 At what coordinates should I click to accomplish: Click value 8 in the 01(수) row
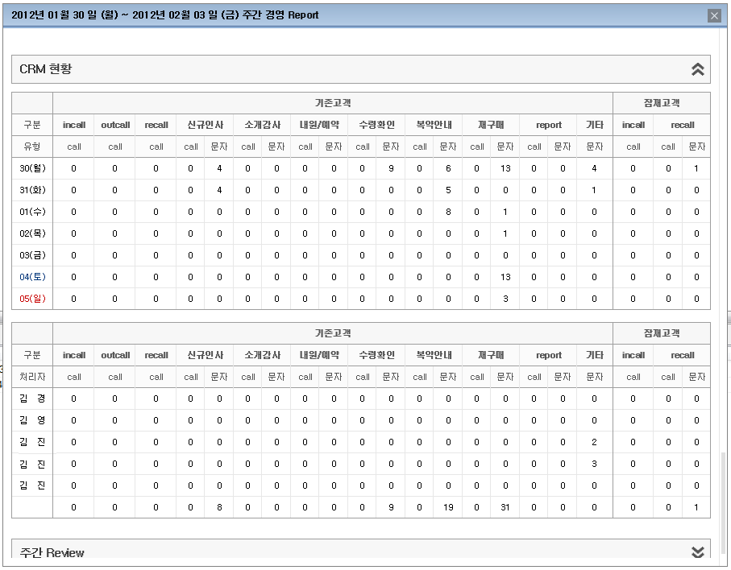[448, 212]
